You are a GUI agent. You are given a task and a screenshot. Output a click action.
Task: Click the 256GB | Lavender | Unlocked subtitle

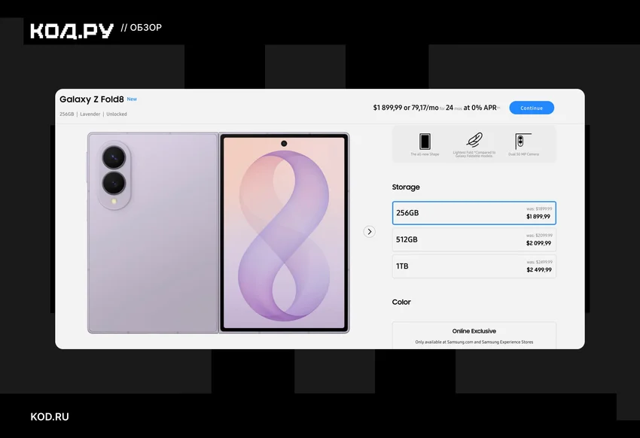pyautogui.click(x=93, y=114)
